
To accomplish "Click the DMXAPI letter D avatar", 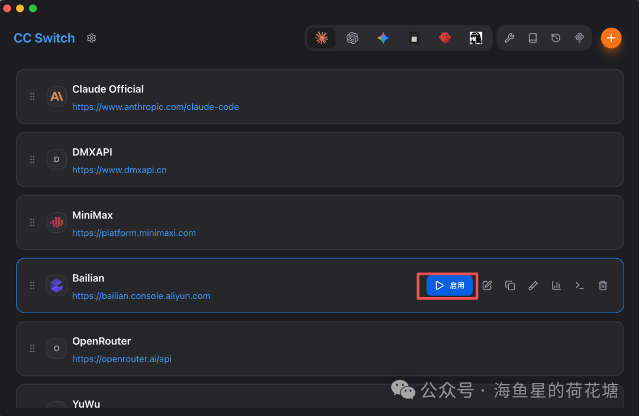I will 57,160.
